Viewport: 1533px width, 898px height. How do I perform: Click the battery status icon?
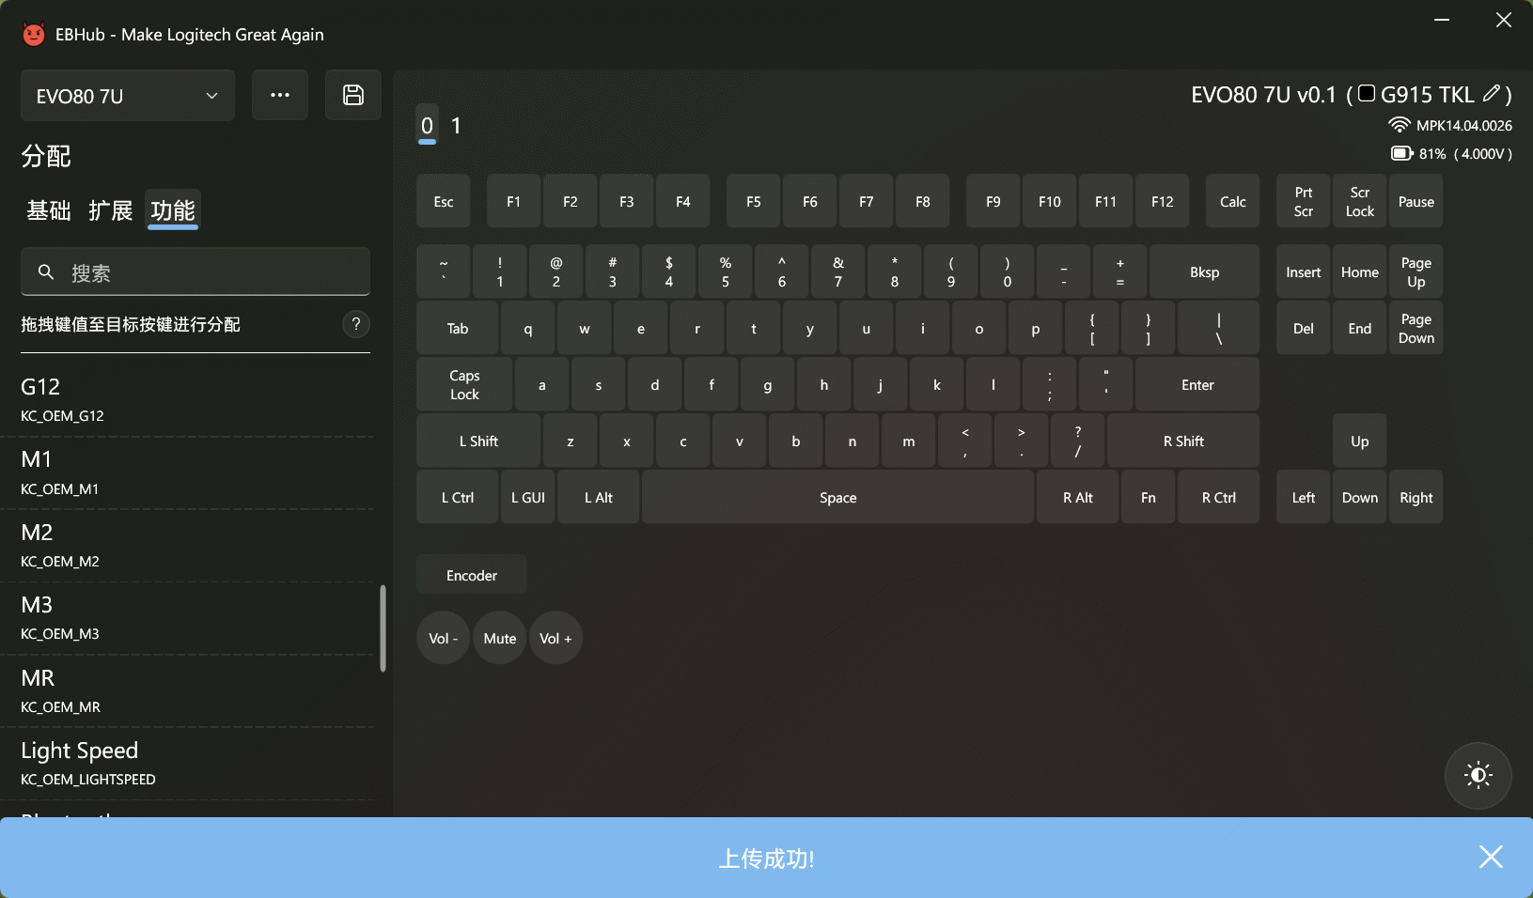(1401, 153)
